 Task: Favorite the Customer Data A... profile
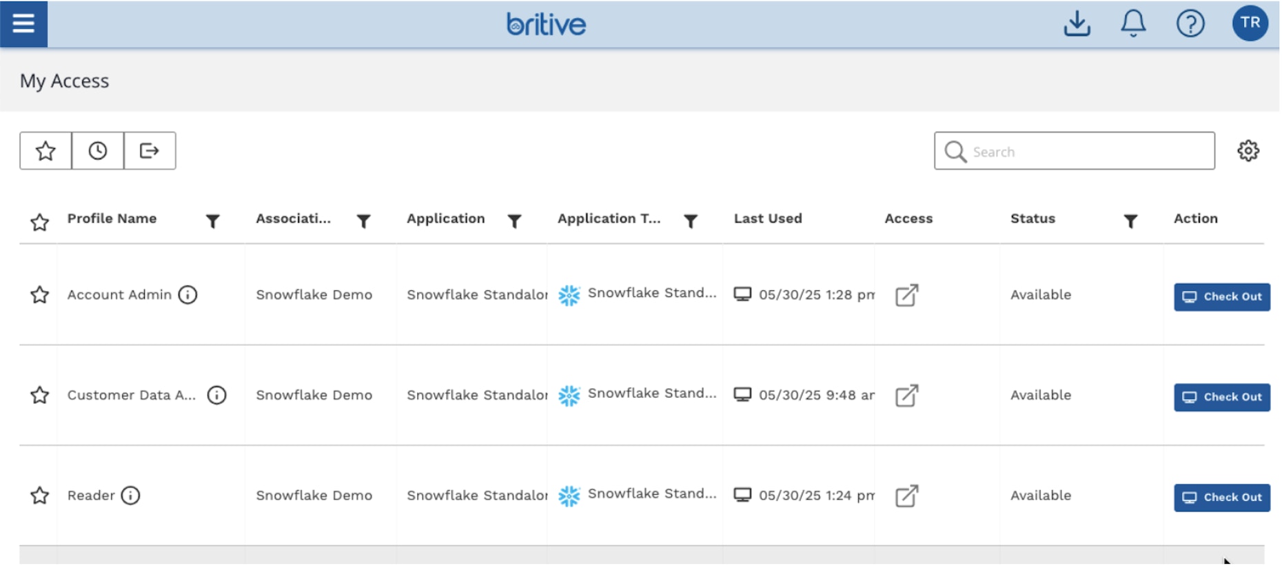(40, 395)
